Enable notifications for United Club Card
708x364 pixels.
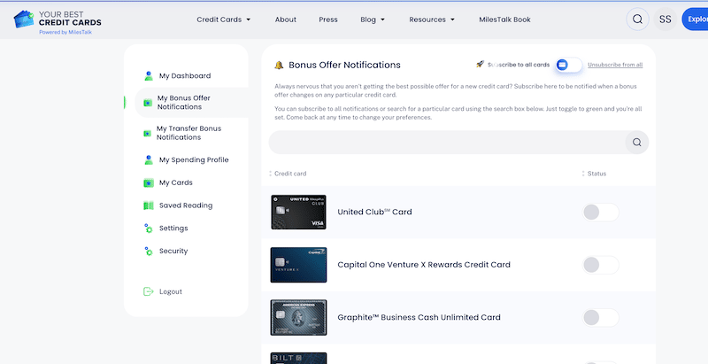pyautogui.click(x=601, y=213)
